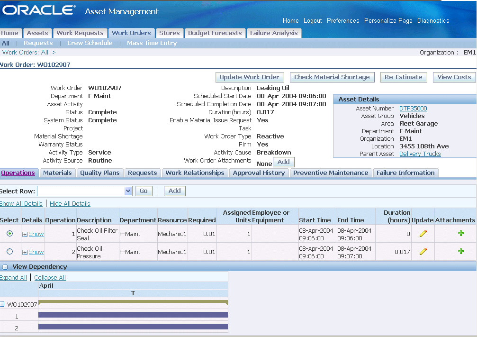
Task: Select the radio button for Check Oil Pressure
Action: tap(10, 252)
